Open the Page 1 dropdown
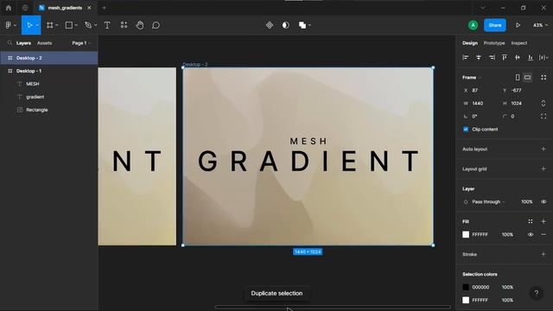This screenshot has height=311, width=553. tap(81, 43)
